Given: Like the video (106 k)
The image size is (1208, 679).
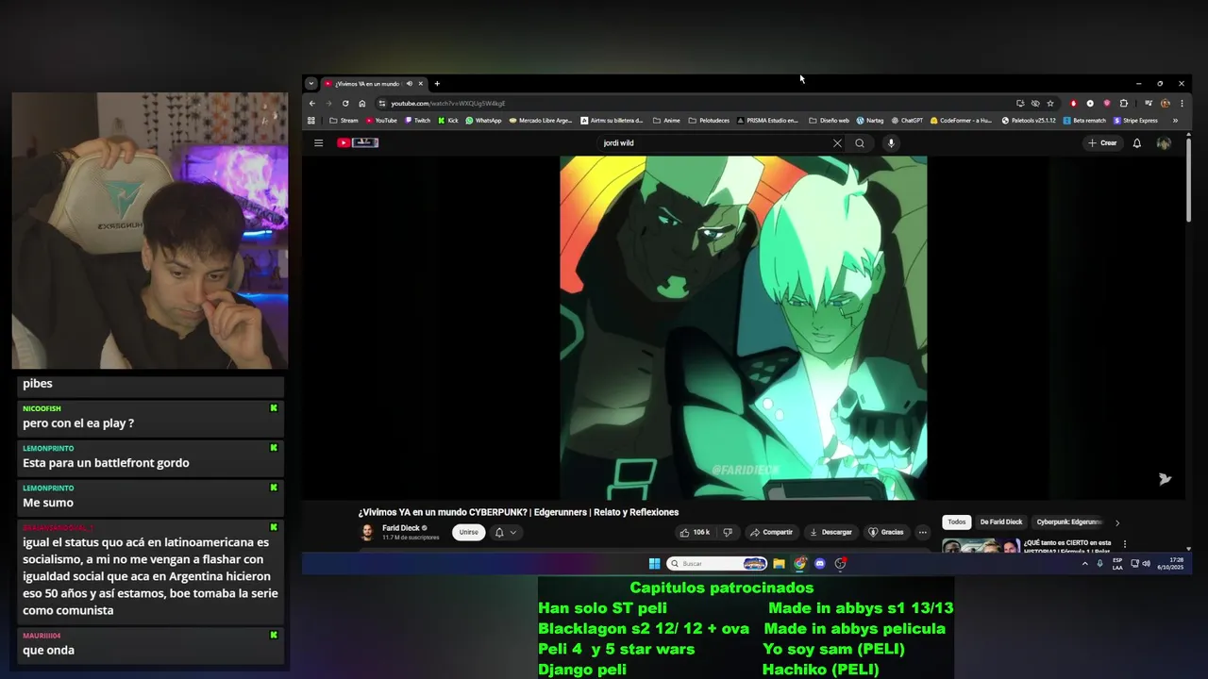Looking at the screenshot, I should (x=696, y=533).
